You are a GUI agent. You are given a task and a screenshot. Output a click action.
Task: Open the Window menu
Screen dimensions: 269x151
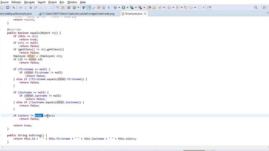72,2
